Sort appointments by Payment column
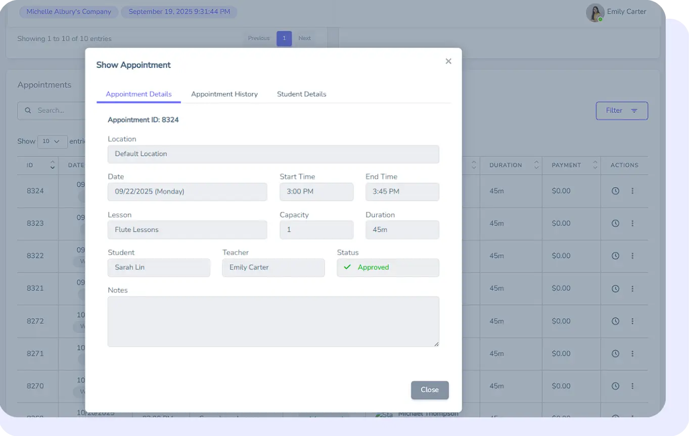Screen dimensions: 689x436 pyautogui.click(x=595, y=165)
